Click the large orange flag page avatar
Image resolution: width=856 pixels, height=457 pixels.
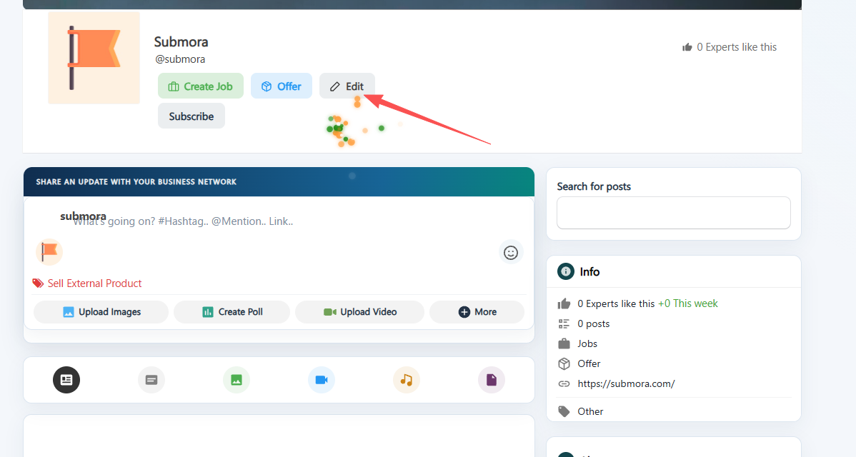[94, 58]
